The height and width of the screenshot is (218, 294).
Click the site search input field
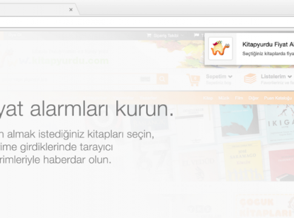click(x=78, y=79)
